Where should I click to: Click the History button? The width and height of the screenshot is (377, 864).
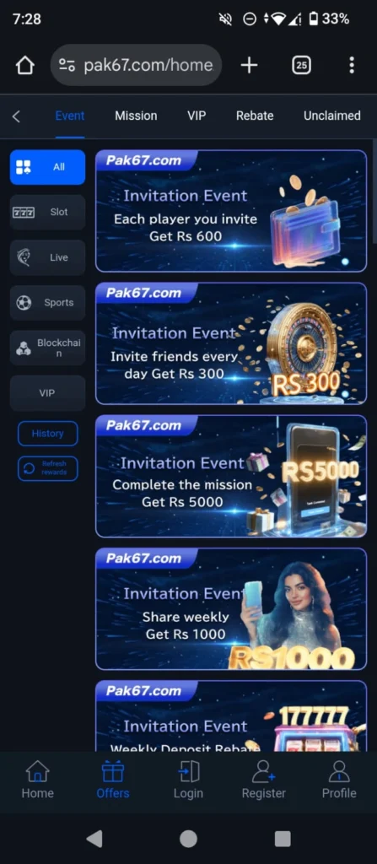click(x=47, y=434)
